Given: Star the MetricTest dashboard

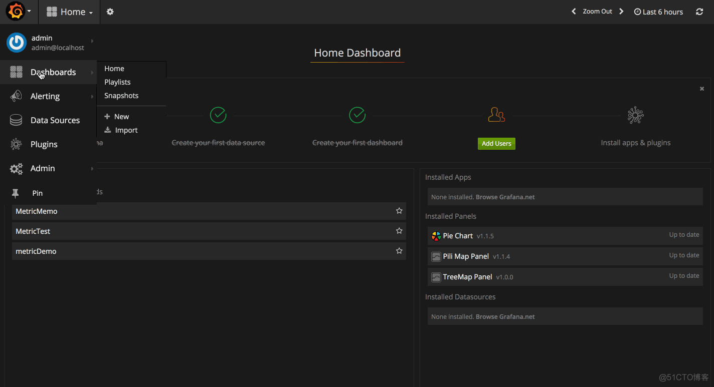Looking at the screenshot, I should tap(399, 231).
